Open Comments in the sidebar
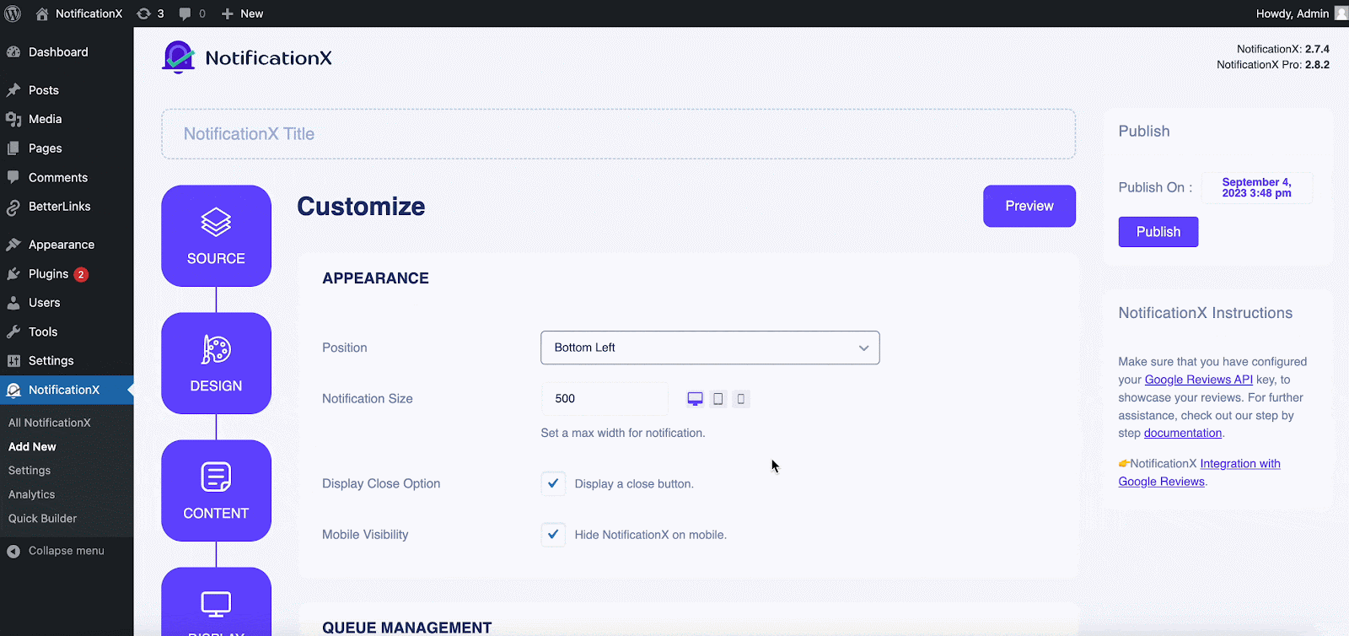Viewport: 1349px width, 636px height. (67, 177)
